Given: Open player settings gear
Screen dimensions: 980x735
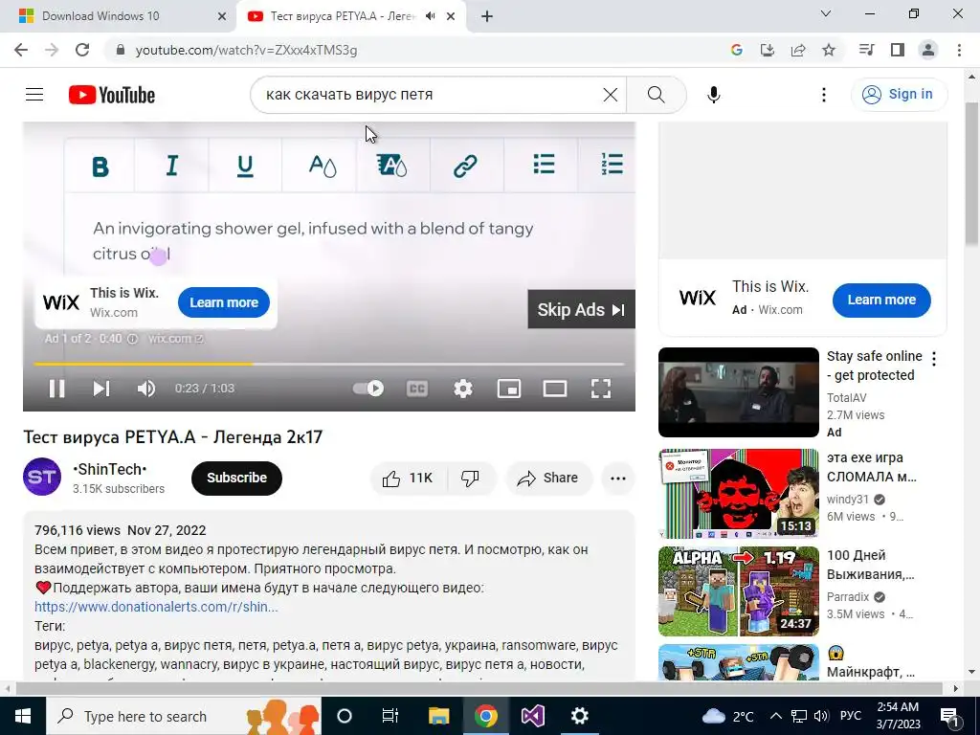Looking at the screenshot, I should pos(462,389).
